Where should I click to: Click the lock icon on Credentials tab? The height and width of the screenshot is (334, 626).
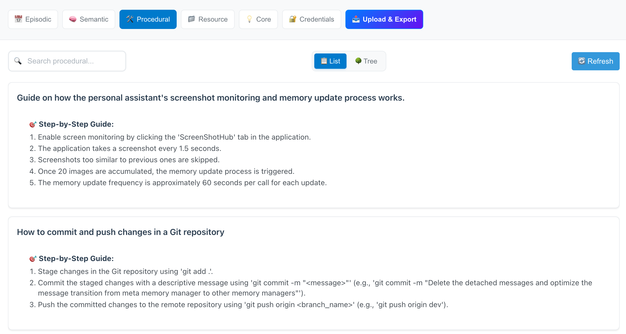293,19
